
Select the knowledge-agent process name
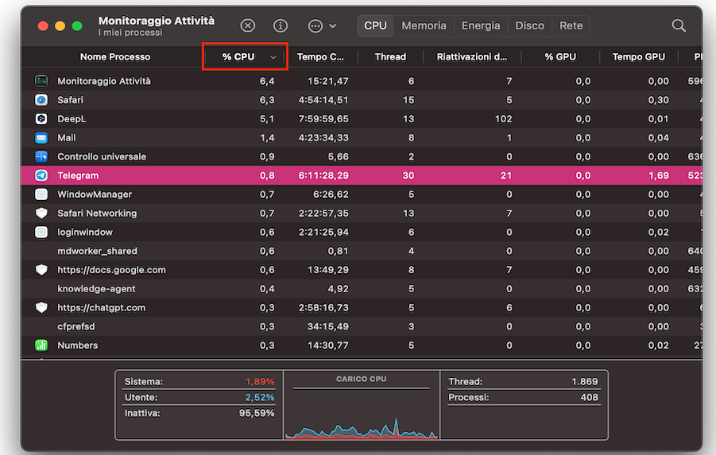tap(96, 289)
